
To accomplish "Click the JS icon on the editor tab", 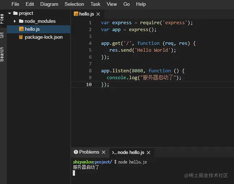I will click(76, 14).
